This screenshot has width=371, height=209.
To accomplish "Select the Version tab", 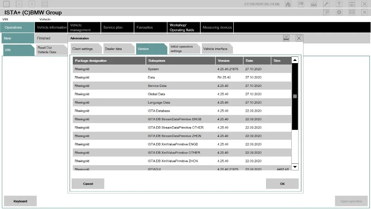I will (x=151, y=49).
